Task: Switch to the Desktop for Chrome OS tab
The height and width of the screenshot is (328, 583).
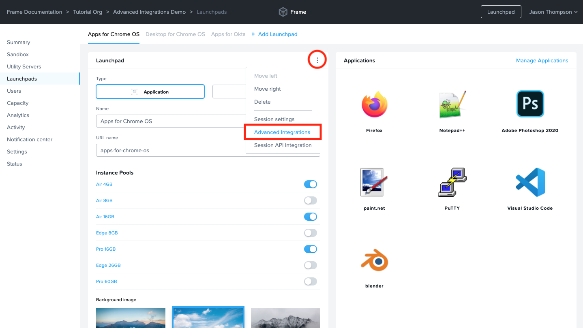Action: tap(175, 34)
